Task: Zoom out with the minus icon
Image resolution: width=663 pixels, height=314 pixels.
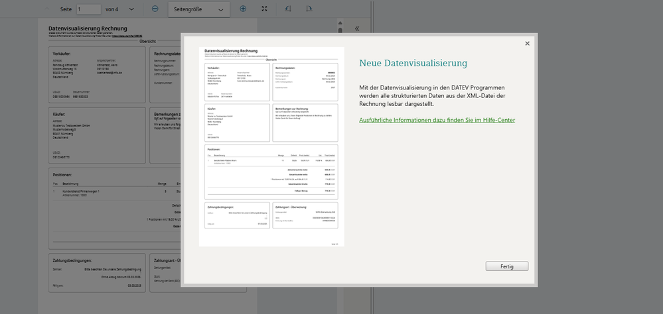Action: 155,9
